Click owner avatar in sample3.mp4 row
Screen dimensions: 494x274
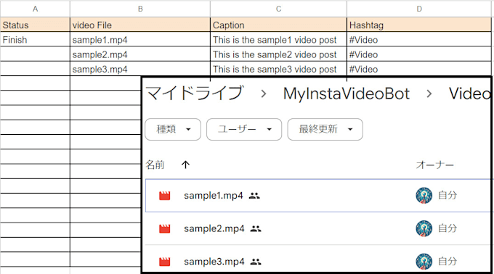(424, 261)
